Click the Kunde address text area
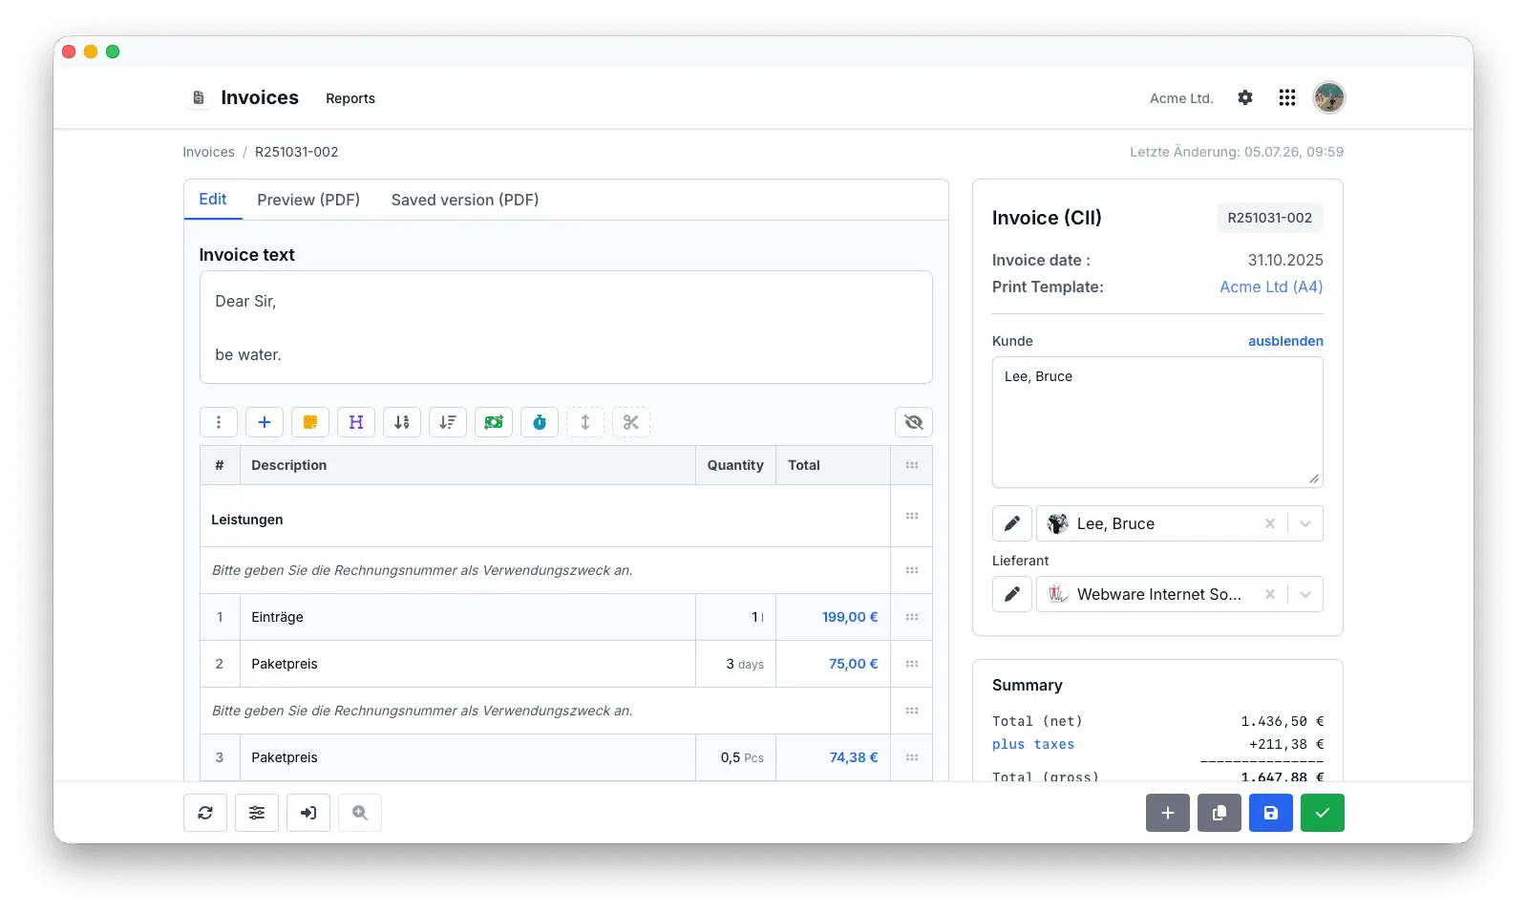The image size is (1527, 914). [1157, 422]
